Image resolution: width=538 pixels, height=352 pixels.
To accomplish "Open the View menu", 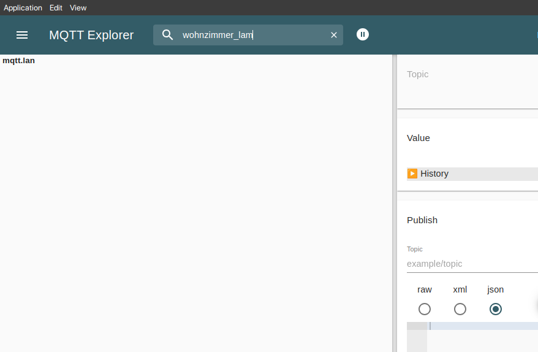I will (x=78, y=7).
